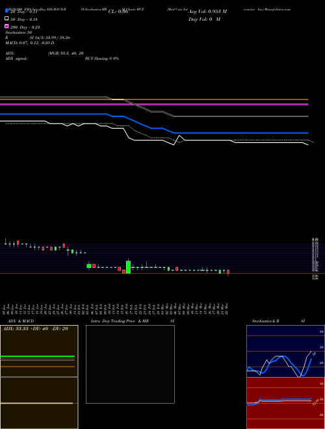This screenshot has width=325, height=429.
Task: Click the large green candlestick on the price chart
Action: [x=128, y=267]
